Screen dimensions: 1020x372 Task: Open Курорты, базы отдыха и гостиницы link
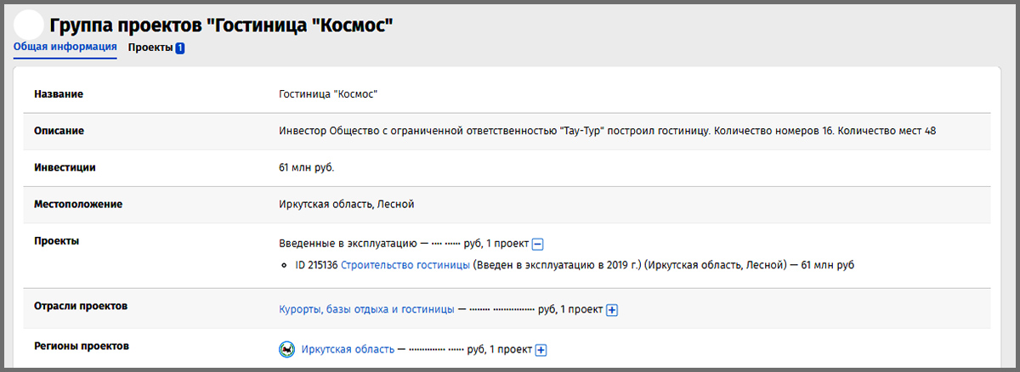click(366, 309)
